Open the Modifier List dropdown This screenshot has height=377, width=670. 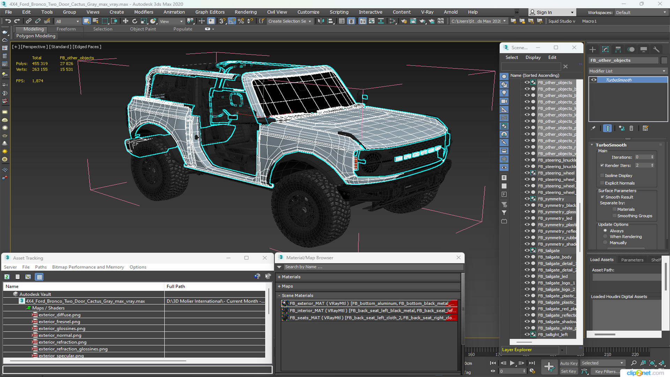click(627, 71)
